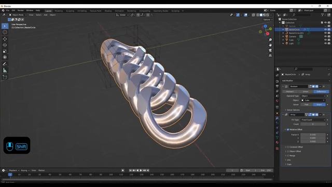Activate the Select Box tool
Screen dimensions: 332x187
tap(5, 26)
